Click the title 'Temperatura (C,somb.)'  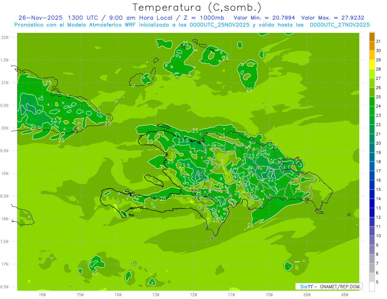pos(197,7)
